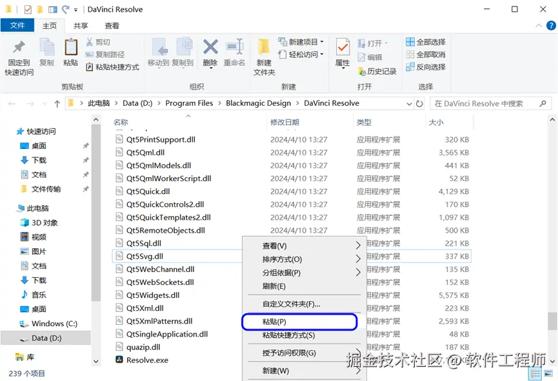The width and height of the screenshot is (558, 381).
Task: Click the History icon in the ribbon
Action: tap(362, 72)
